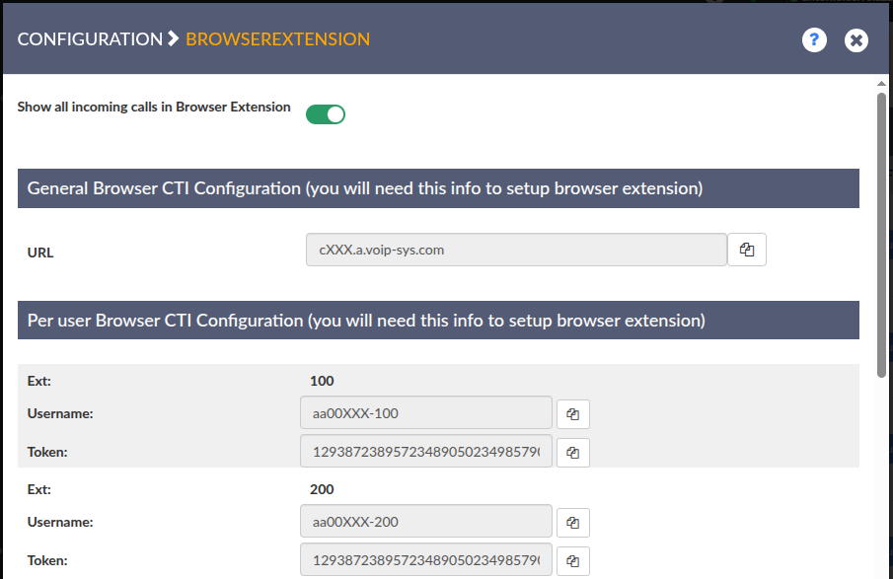Click the token field for ext 100
893x579 pixels.
coord(425,452)
